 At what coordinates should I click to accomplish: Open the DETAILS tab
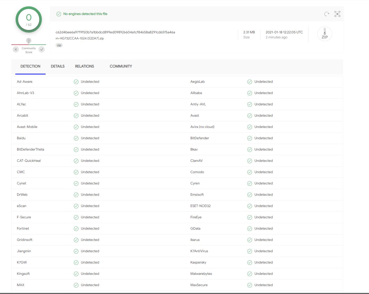pyautogui.click(x=58, y=66)
